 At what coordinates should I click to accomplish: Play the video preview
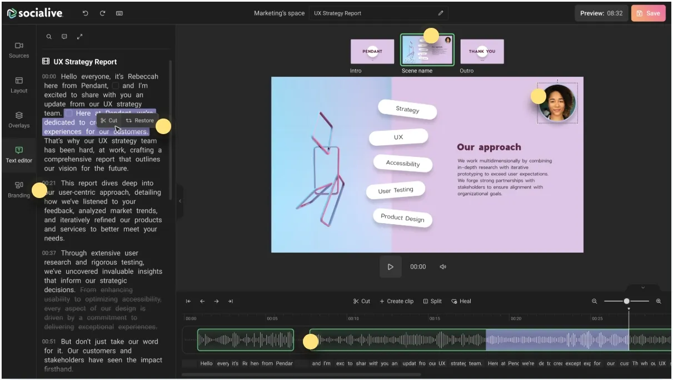[x=390, y=267]
